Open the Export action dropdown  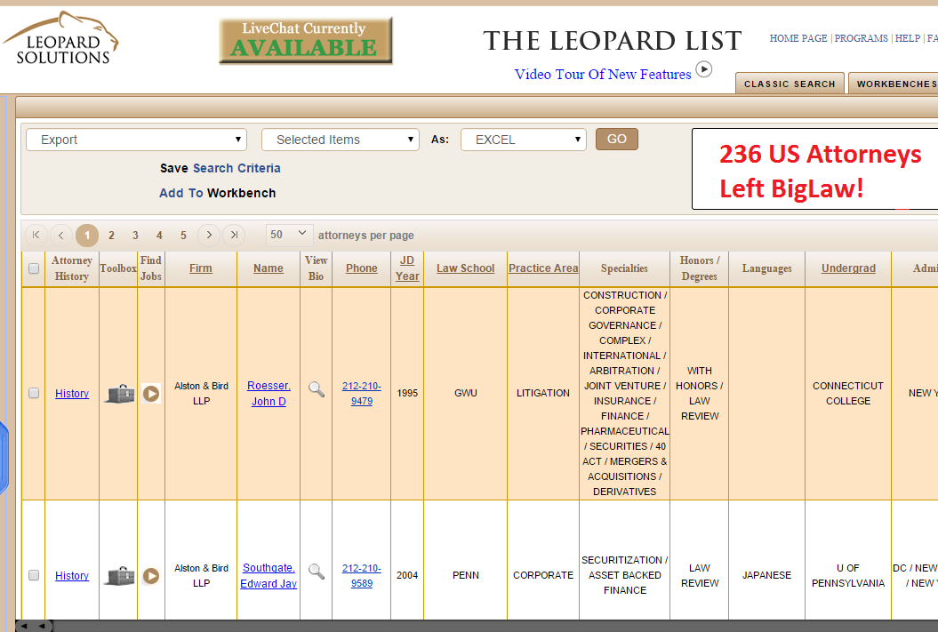coord(136,140)
